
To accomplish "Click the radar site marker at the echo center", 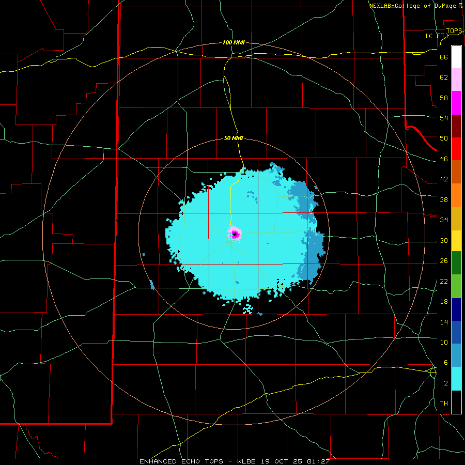I will tap(235, 234).
